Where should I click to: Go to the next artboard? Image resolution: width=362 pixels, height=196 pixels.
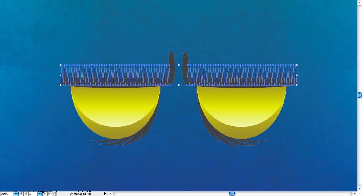[x=45, y=194]
